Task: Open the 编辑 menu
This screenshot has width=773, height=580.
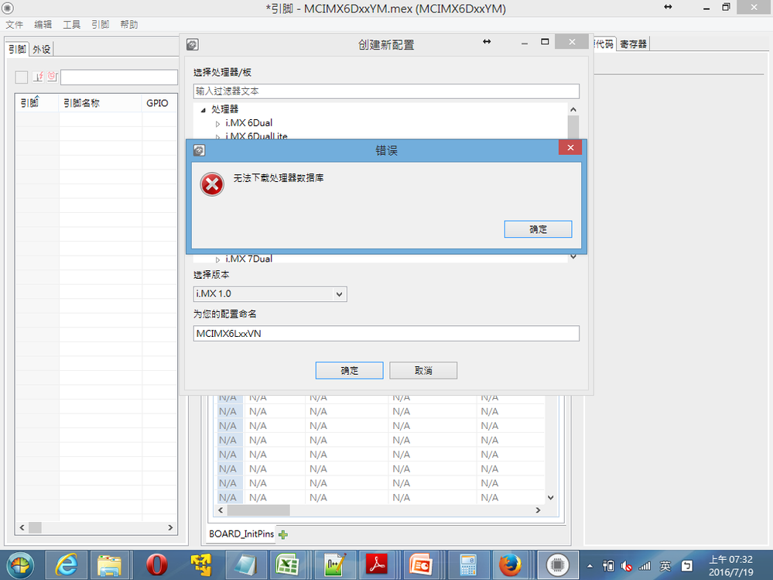Action: click(x=43, y=25)
